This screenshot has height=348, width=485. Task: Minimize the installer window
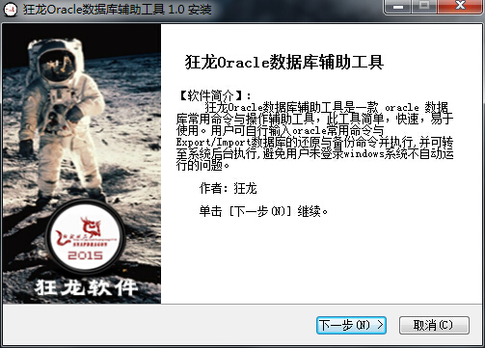coord(398,7)
